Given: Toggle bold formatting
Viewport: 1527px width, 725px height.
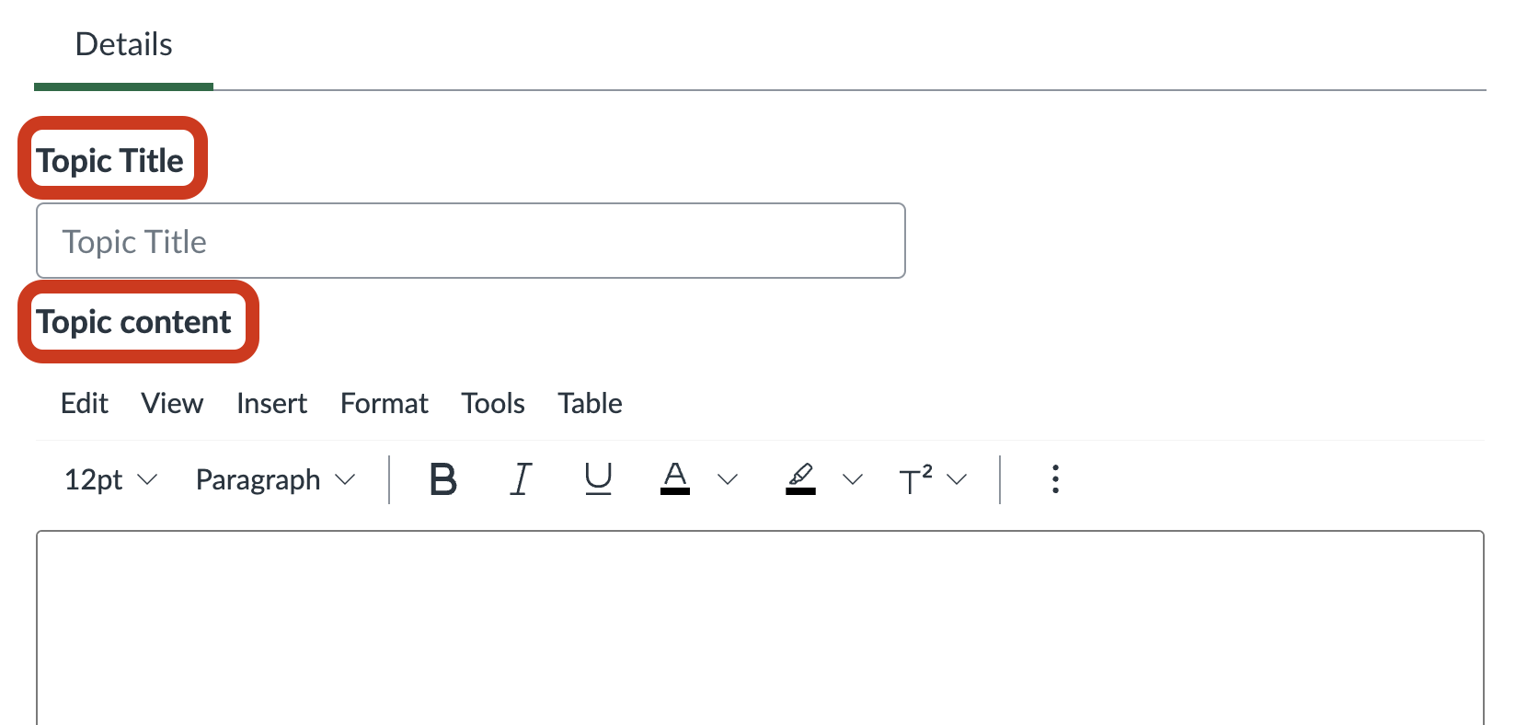Looking at the screenshot, I should click(x=443, y=479).
